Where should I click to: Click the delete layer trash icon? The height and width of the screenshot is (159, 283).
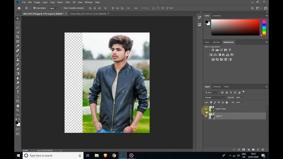coord(263,150)
